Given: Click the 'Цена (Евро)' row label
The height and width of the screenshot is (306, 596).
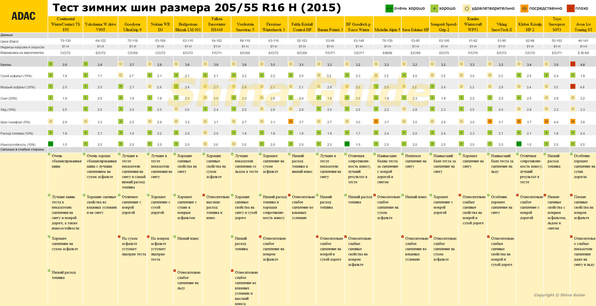Looking at the screenshot, I should pyautogui.click(x=9, y=41).
